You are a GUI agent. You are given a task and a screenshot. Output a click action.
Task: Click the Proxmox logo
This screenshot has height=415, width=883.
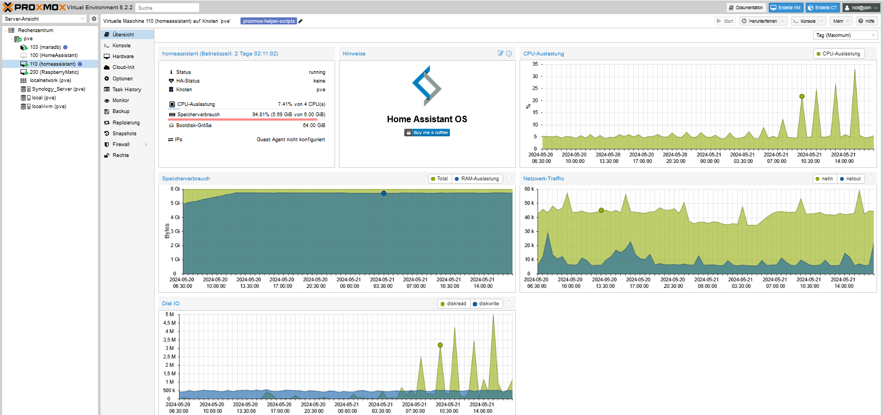[x=35, y=7]
